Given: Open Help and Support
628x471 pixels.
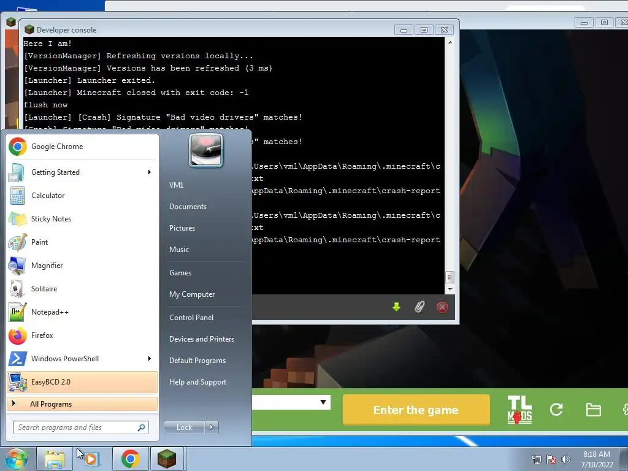Looking at the screenshot, I should click(x=198, y=382).
